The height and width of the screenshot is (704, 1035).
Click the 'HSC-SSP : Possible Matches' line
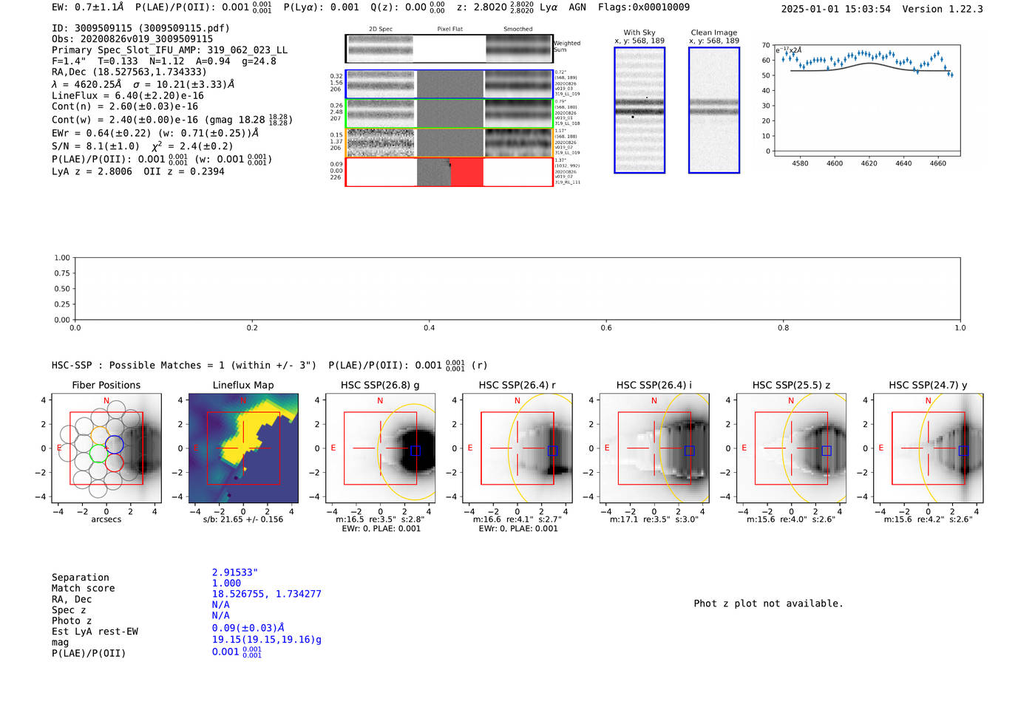click(x=270, y=365)
